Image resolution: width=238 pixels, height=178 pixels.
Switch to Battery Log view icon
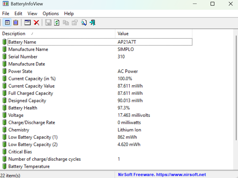[16, 23]
